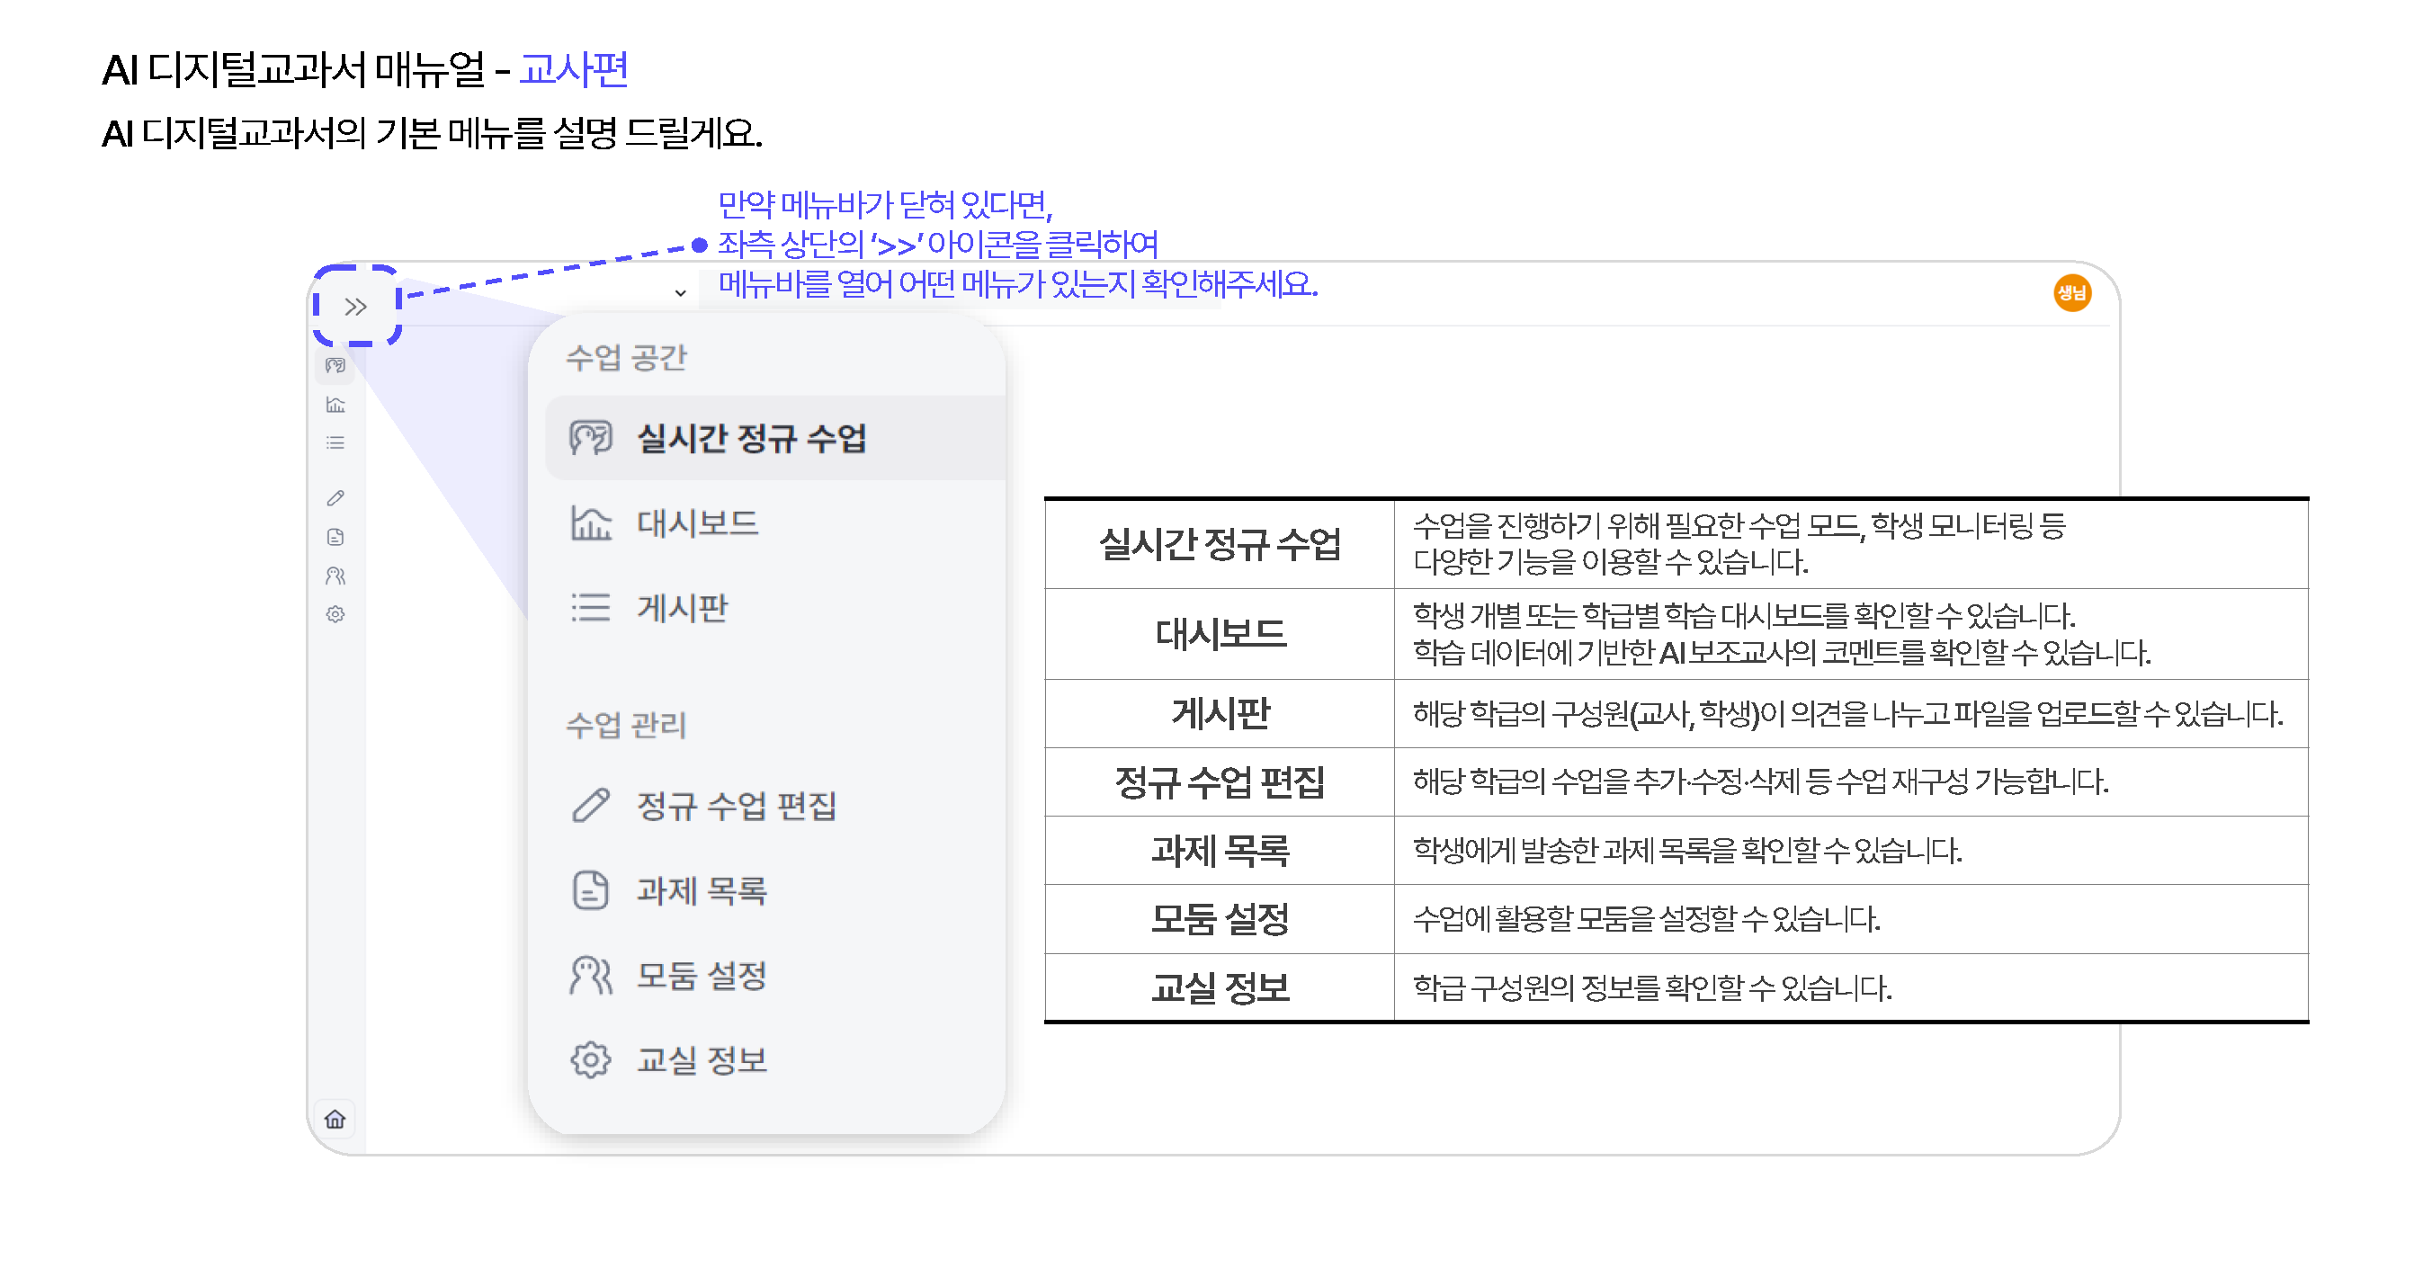This screenshot has width=2423, height=1268.
Task: Click the gear icon in collapsed sidebar
Action: tap(335, 614)
